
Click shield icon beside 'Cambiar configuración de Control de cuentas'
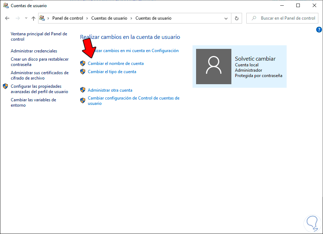pos(83,100)
